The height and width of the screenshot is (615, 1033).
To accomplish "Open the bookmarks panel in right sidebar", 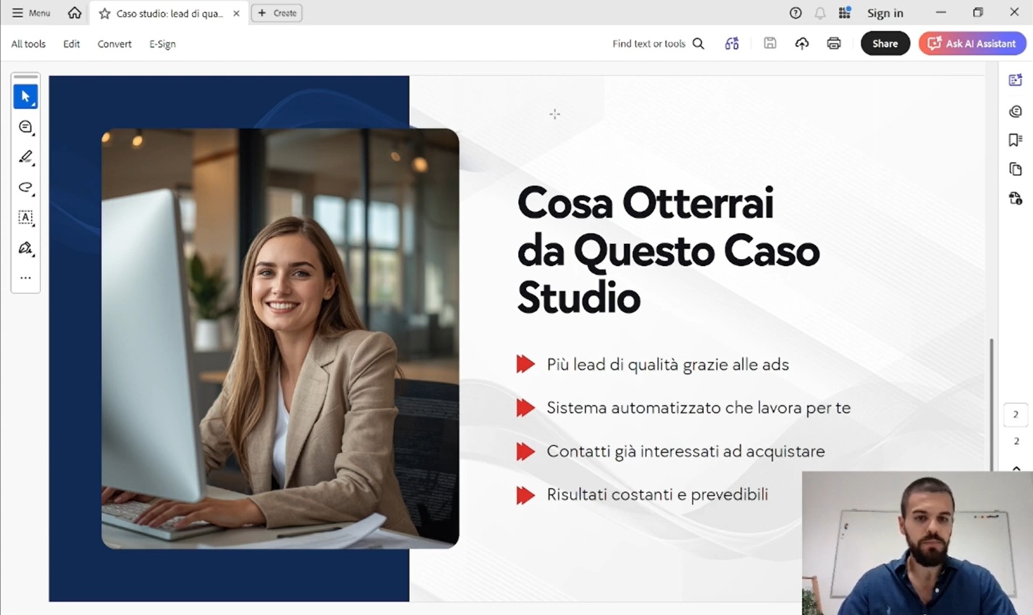I will pyautogui.click(x=1016, y=140).
